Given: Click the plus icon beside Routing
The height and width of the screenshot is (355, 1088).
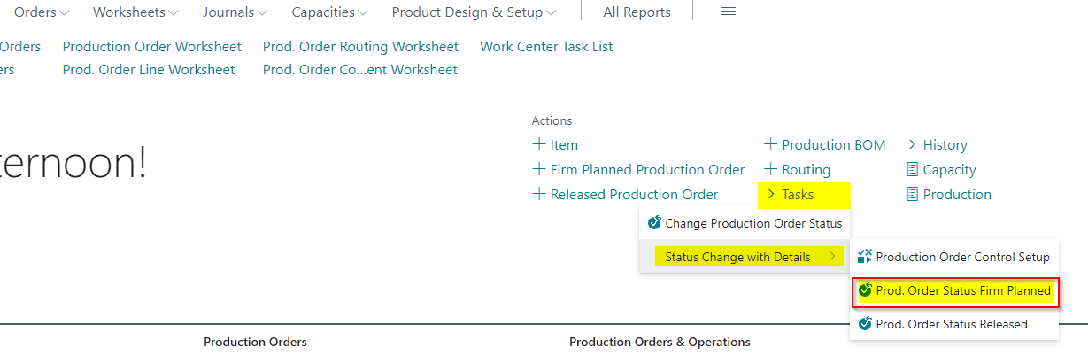Looking at the screenshot, I should point(770,169).
